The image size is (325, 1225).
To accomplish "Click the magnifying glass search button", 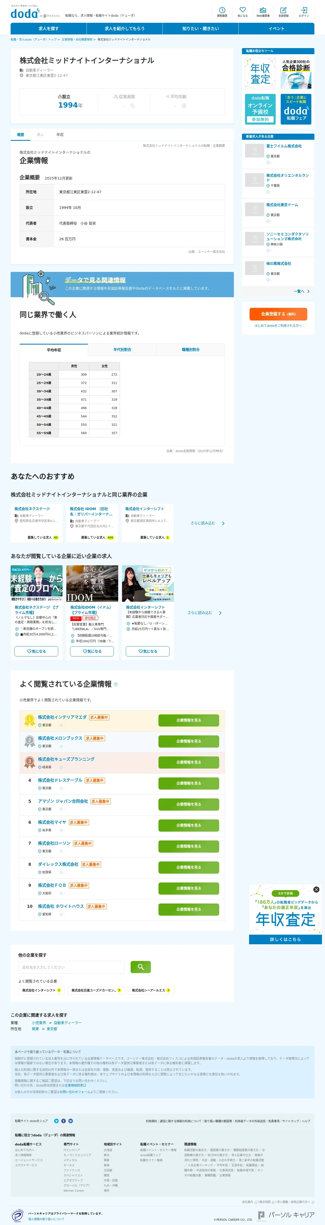I will [140, 967].
